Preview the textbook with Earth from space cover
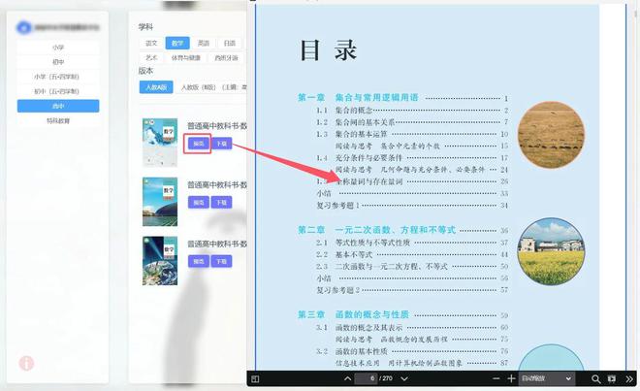640x391 pixels. (x=199, y=261)
